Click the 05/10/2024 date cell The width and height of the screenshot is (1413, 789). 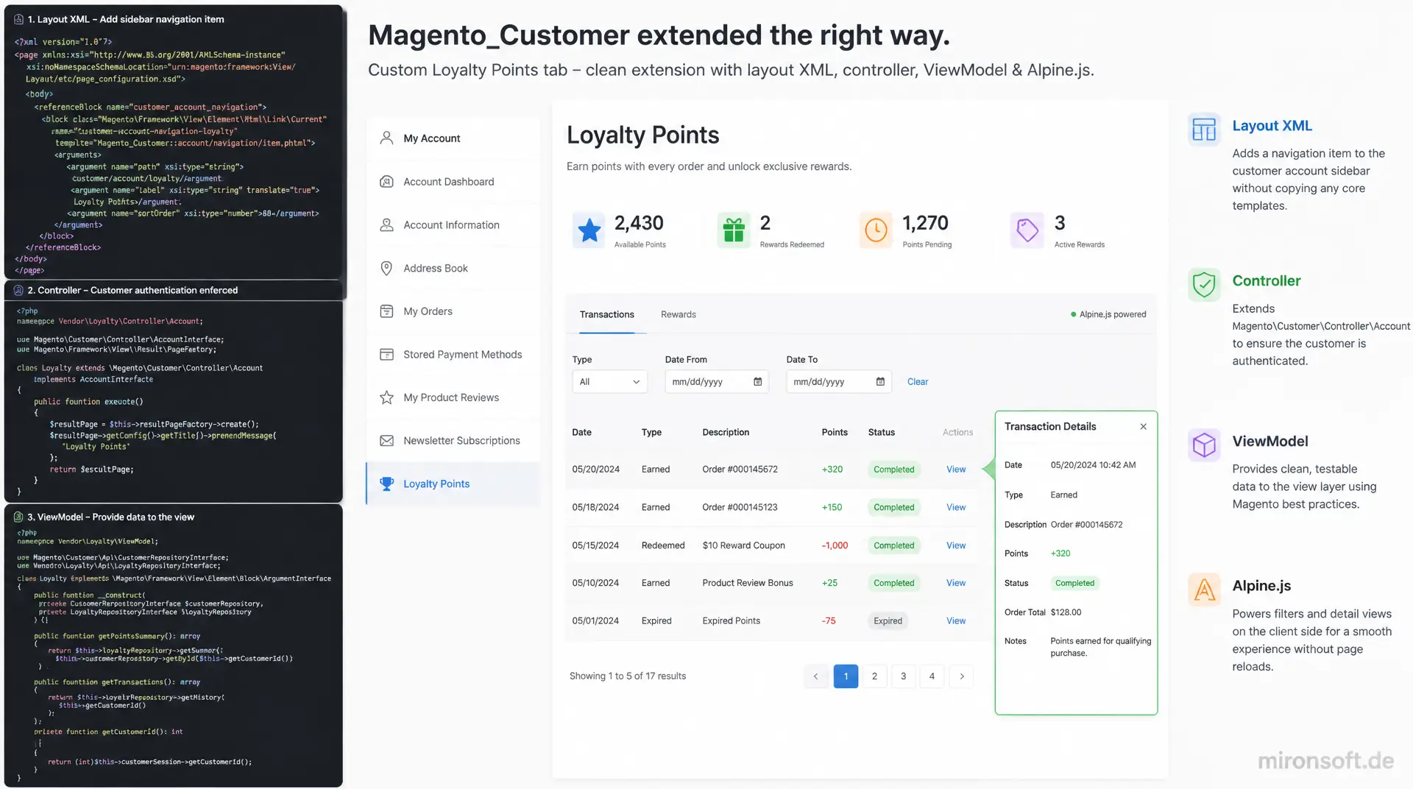pyautogui.click(x=595, y=583)
